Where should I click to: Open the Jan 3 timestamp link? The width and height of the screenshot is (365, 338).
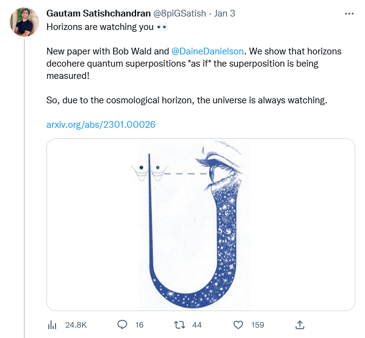click(225, 13)
